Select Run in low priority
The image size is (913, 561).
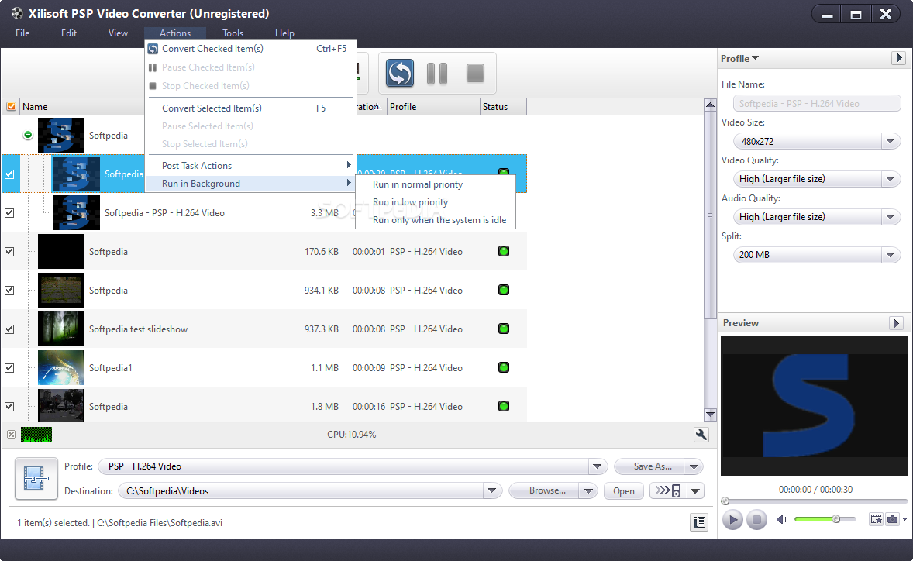click(x=436, y=202)
